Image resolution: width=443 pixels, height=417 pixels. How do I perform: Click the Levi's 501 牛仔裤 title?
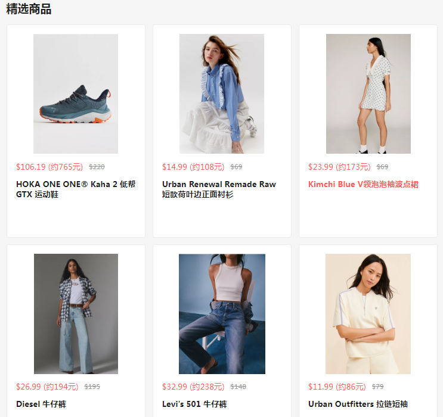[x=194, y=404]
